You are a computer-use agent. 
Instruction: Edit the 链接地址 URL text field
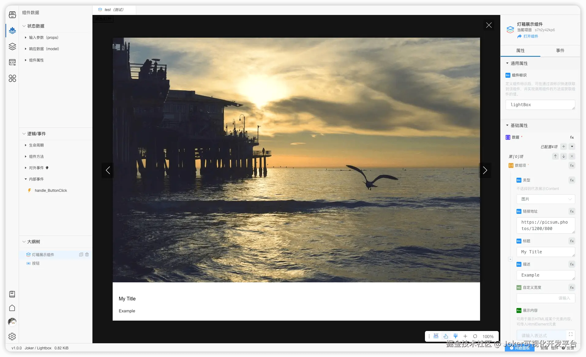click(x=546, y=225)
